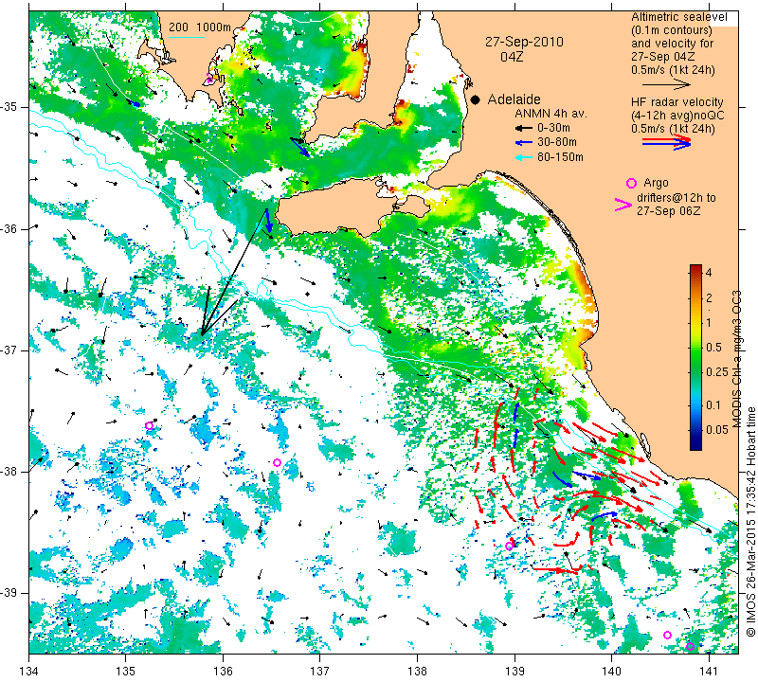Click the magenta drifters '>' legend symbol

[x=623, y=205]
